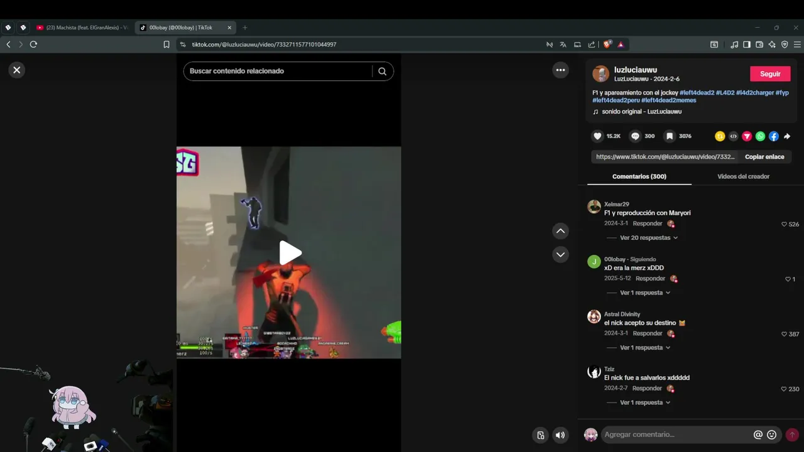Reply to Tziz comment
804x452 pixels.
pyautogui.click(x=648, y=389)
